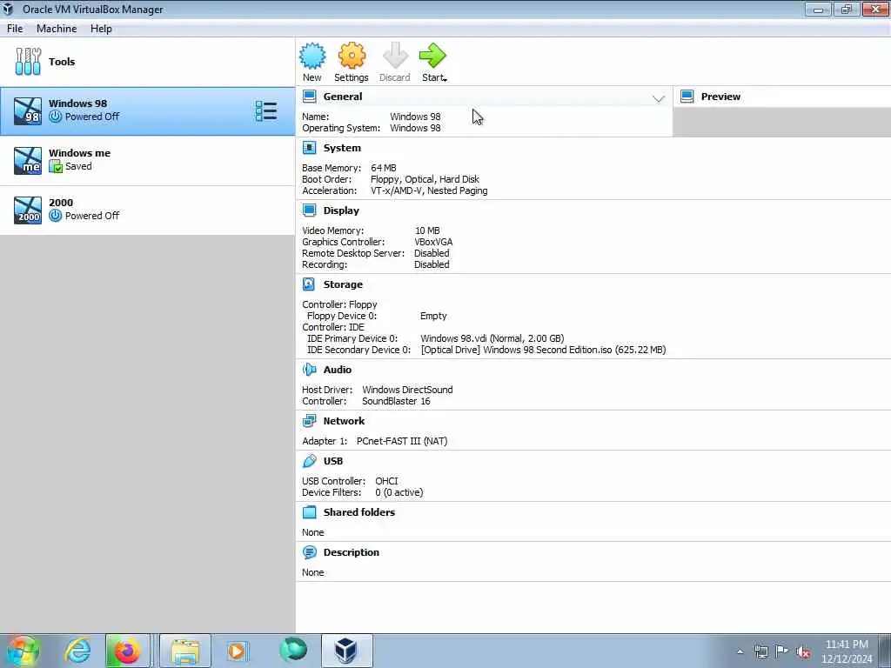
Task: Click the Audio section speaker icon
Action: [309, 370]
